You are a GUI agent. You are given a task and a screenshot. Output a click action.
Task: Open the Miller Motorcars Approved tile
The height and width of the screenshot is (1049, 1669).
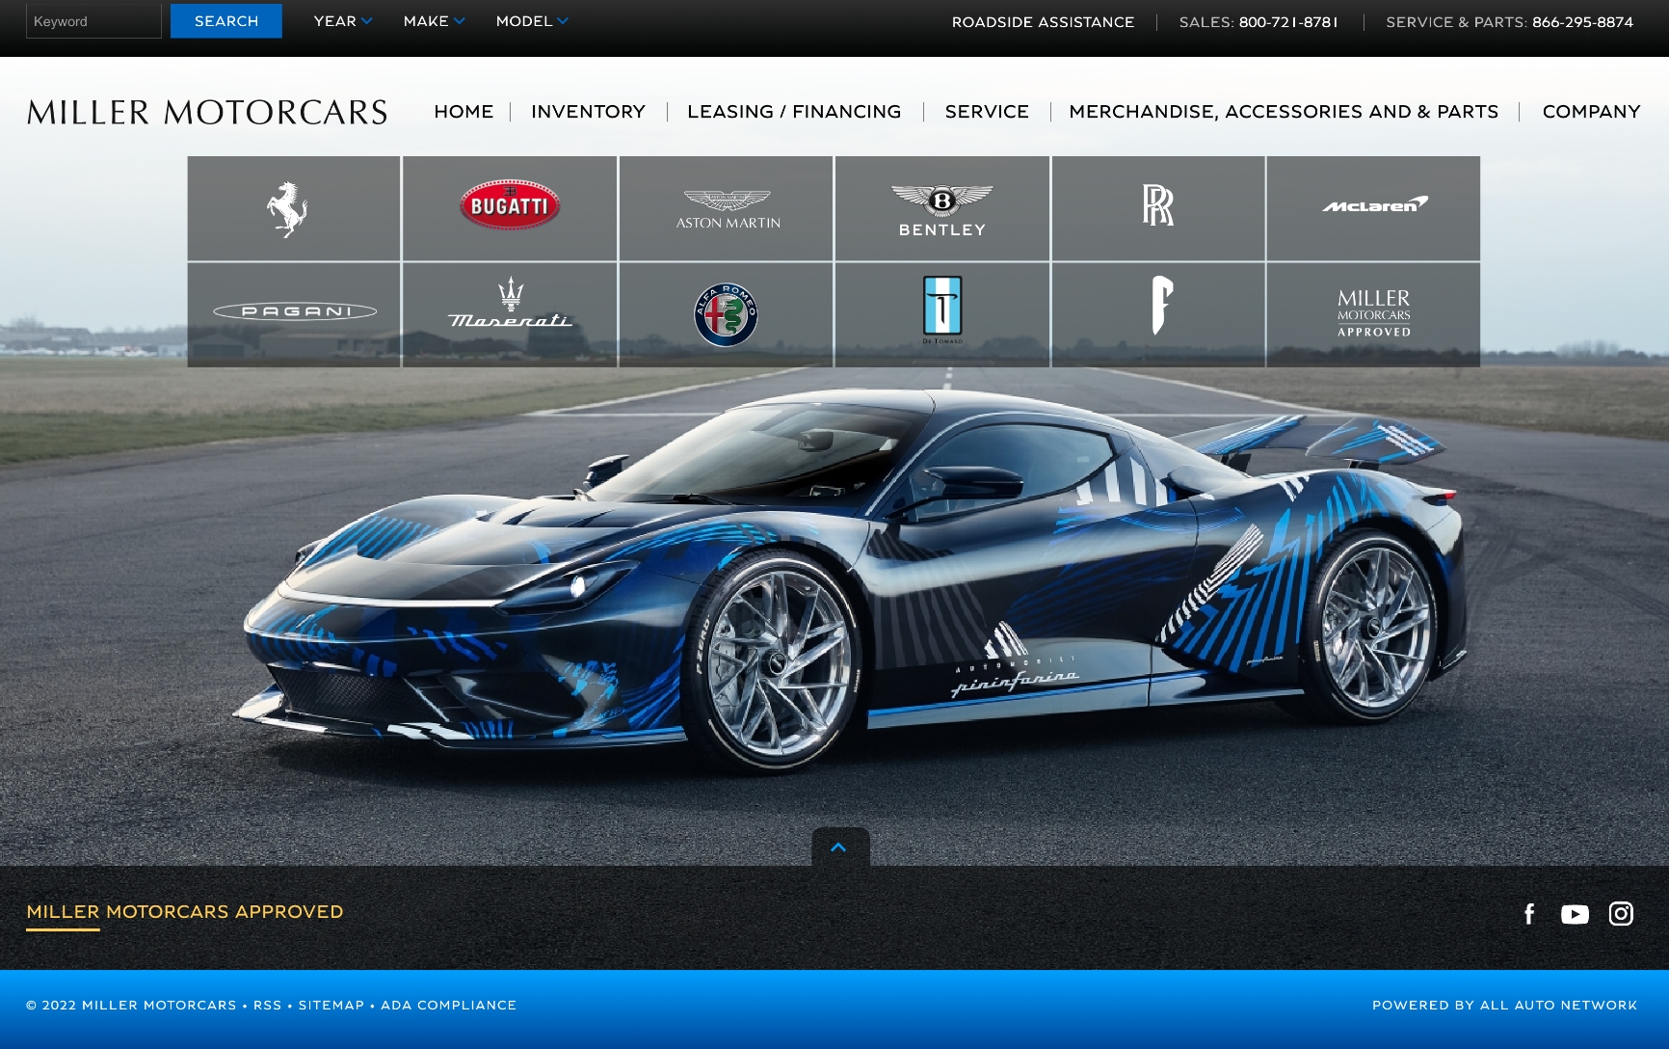(x=1373, y=314)
